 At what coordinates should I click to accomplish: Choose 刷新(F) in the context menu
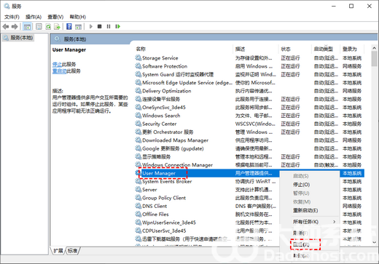[x=300, y=233]
